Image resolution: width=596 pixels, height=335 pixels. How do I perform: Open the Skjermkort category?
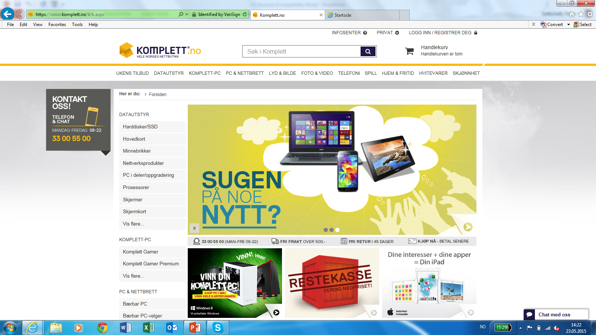pyautogui.click(x=152, y=211)
